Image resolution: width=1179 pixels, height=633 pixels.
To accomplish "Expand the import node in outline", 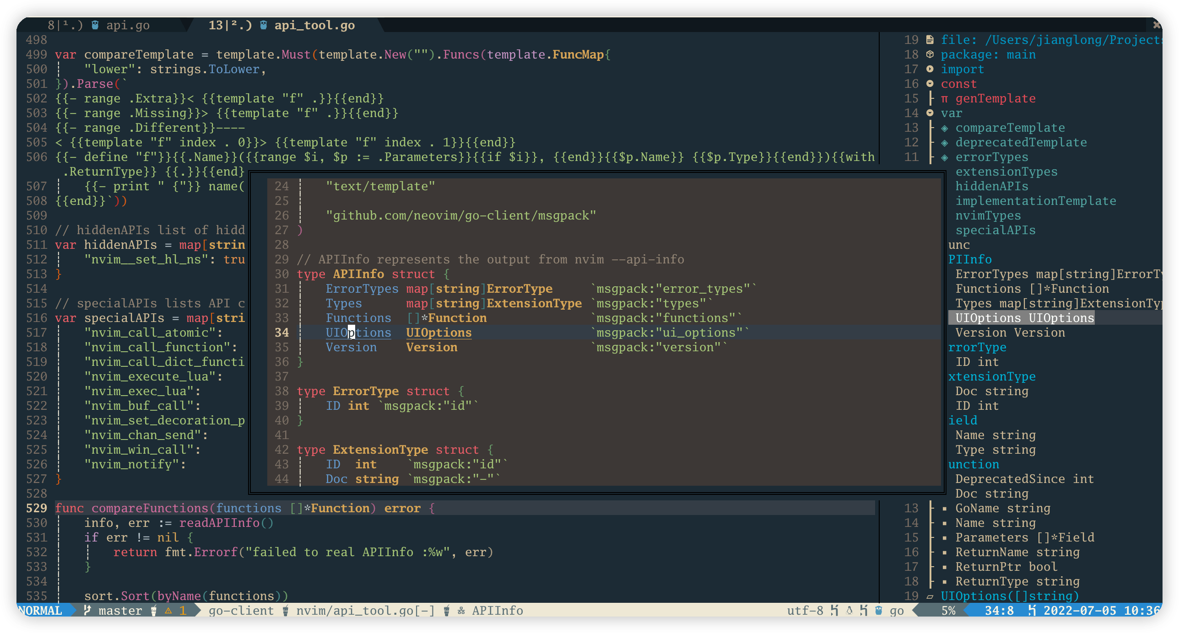I will click(930, 69).
